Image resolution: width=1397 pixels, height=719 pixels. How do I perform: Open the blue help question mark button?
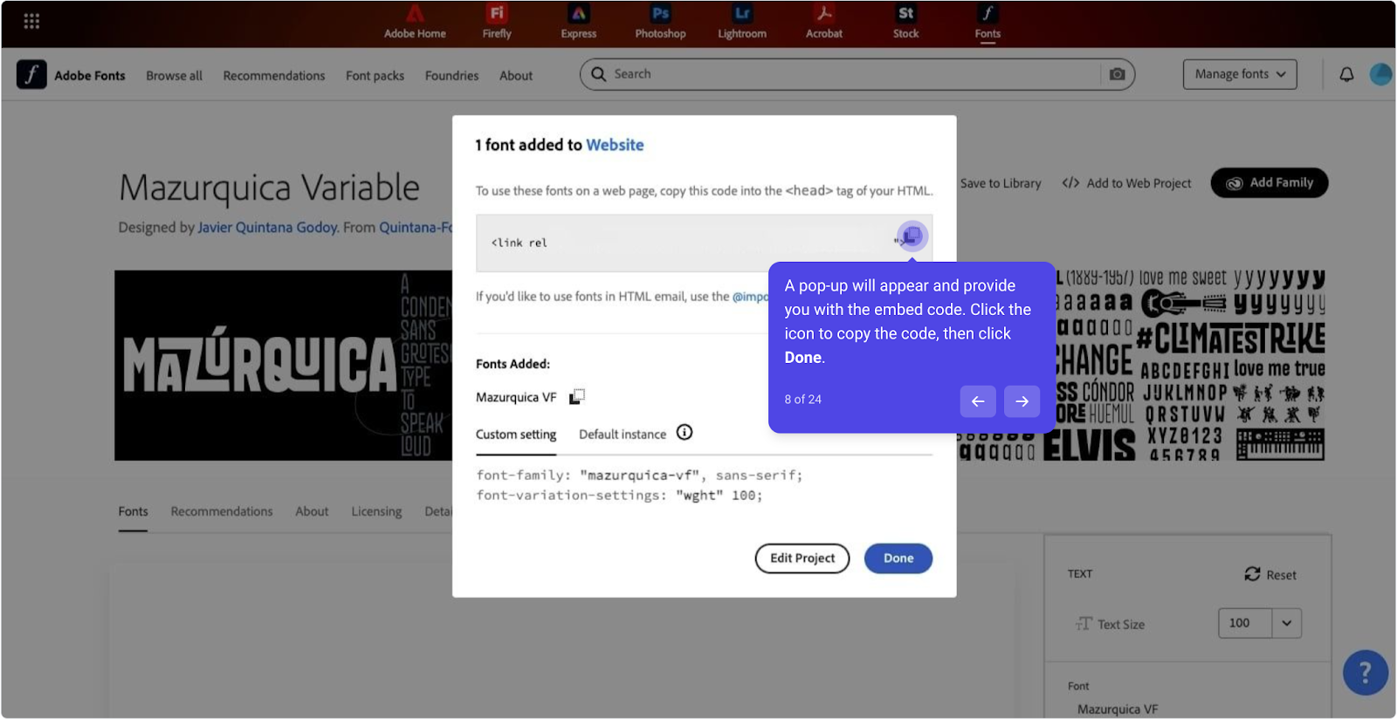1365,672
